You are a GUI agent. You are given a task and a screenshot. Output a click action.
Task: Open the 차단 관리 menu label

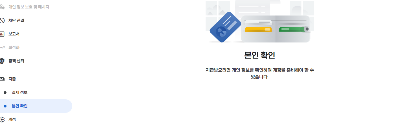[16, 21]
